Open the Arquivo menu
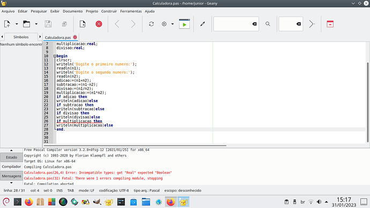This screenshot has width=370, height=208. [8, 11]
